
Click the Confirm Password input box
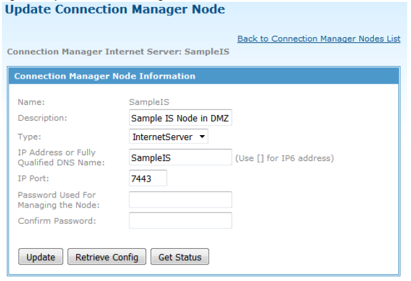click(180, 221)
